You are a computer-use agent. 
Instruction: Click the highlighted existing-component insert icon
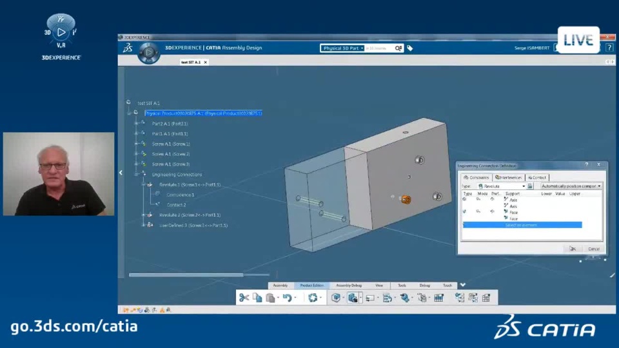click(353, 298)
